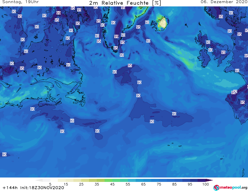This screenshot has height=191, width=248.
Task: Click the "99" contour label over southern Greenland
Action: pos(116,36)
